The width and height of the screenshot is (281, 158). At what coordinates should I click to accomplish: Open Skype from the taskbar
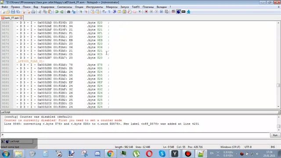click(162, 154)
